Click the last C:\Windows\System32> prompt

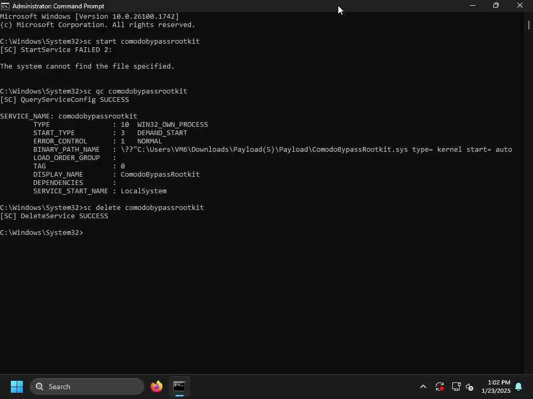(x=42, y=233)
